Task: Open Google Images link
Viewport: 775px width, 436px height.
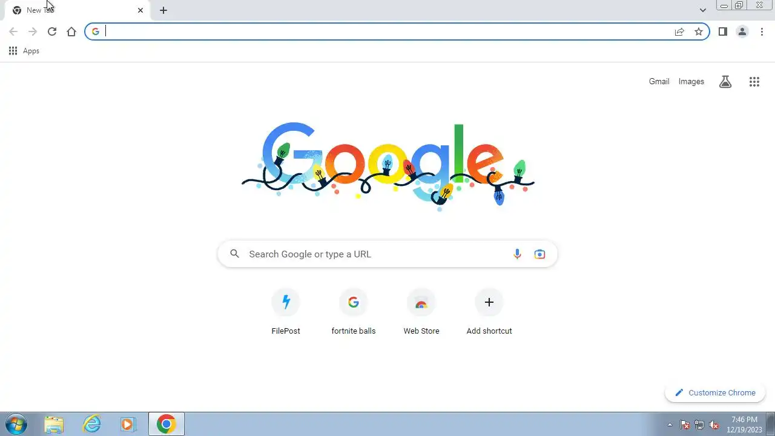Action: [691, 81]
